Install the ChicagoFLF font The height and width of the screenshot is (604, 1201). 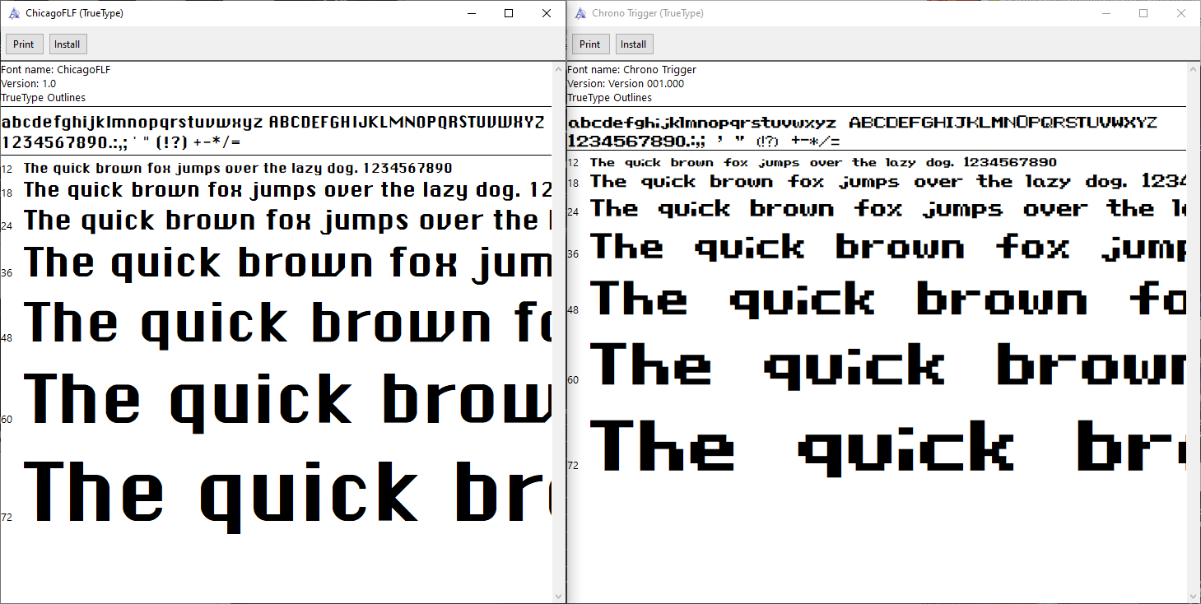click(x=67, y=44)
